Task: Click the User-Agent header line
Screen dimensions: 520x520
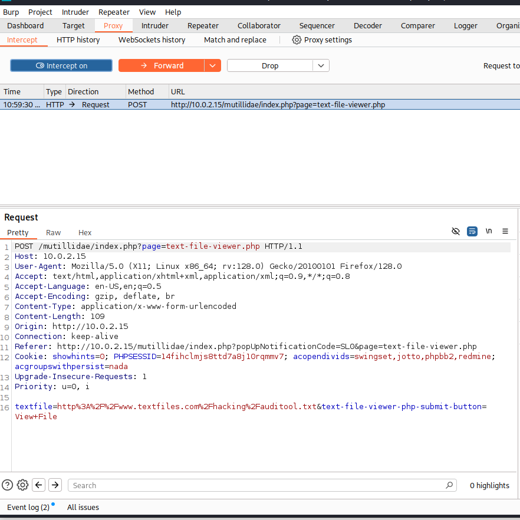Action: (x=208, y=266)
